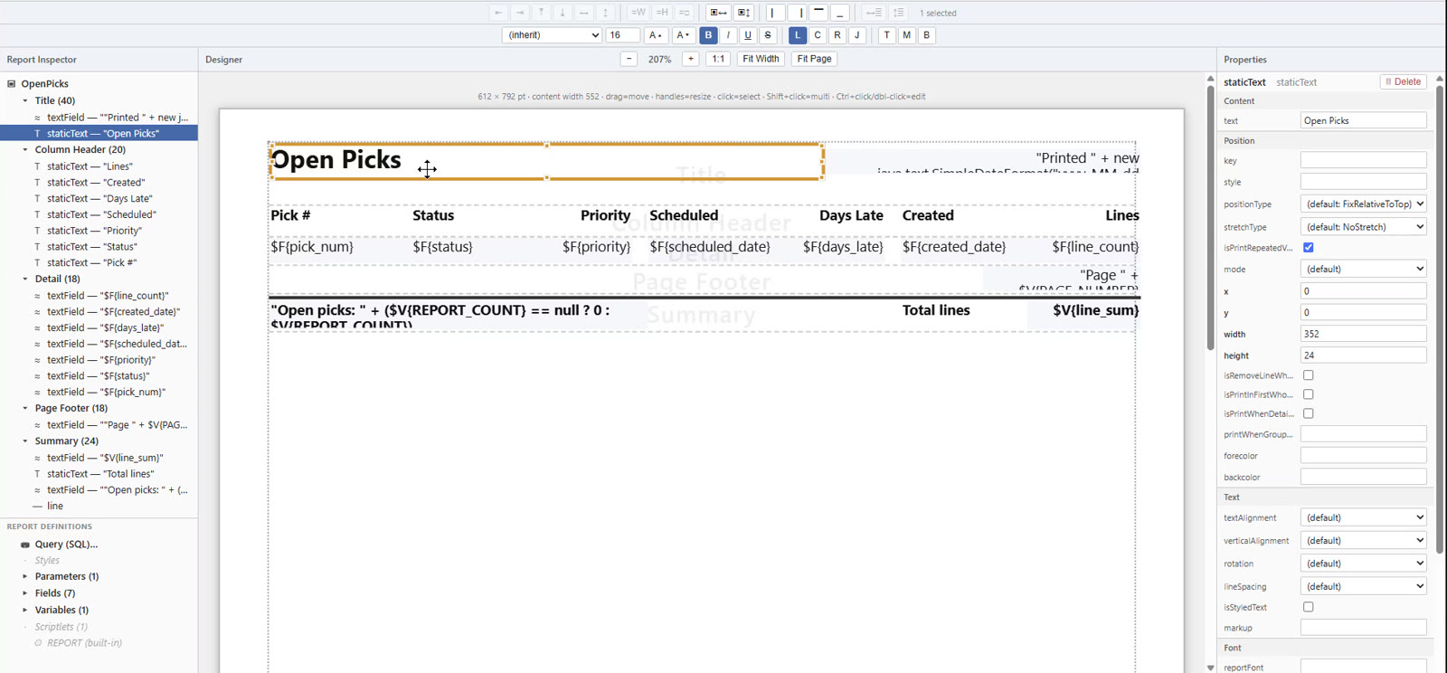Open the font family (inherit) dropdown
The image size is (1447, 673).
pyautogui.click(x=552, y=35)
